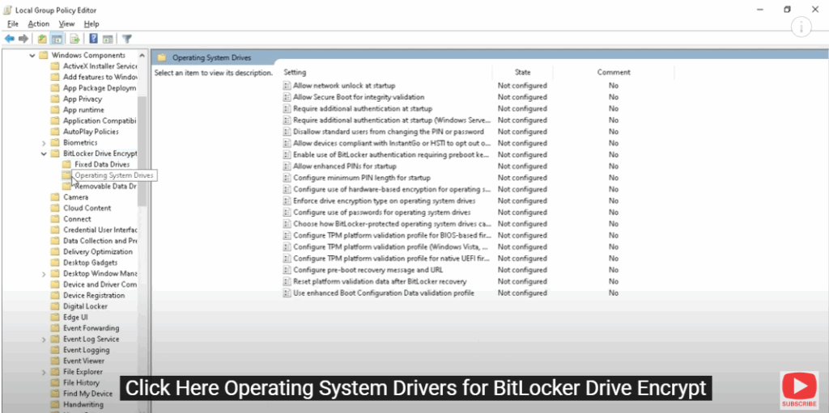Select Credential User Interface in tree

click(x=100, y=230)
